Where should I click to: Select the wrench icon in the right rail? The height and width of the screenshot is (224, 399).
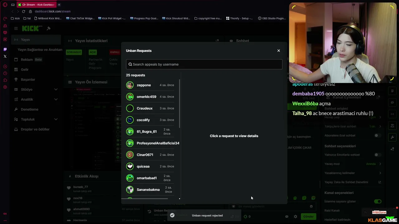(x=392, y=137)
